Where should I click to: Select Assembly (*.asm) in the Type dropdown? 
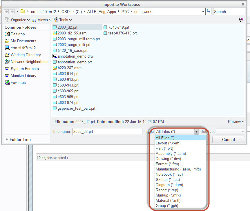(x=171, y=153)
